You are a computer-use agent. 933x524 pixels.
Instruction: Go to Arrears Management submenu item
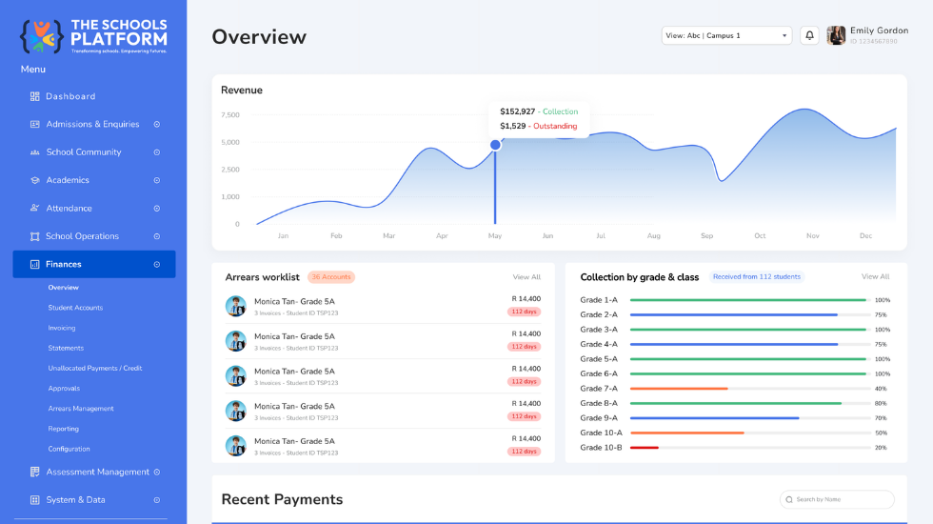[x=81, y=409]
